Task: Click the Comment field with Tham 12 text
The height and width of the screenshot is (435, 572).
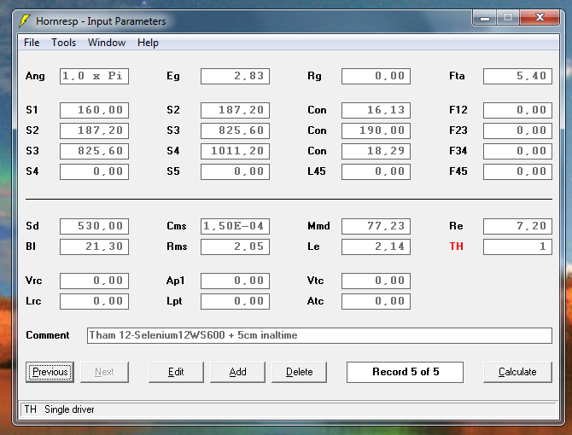Action: (319, 335)
